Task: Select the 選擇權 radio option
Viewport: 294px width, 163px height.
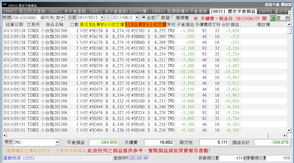Action: 173,18
